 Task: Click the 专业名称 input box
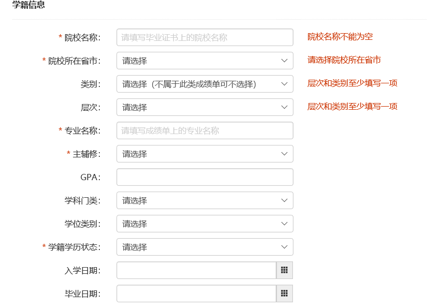point(205,130)
